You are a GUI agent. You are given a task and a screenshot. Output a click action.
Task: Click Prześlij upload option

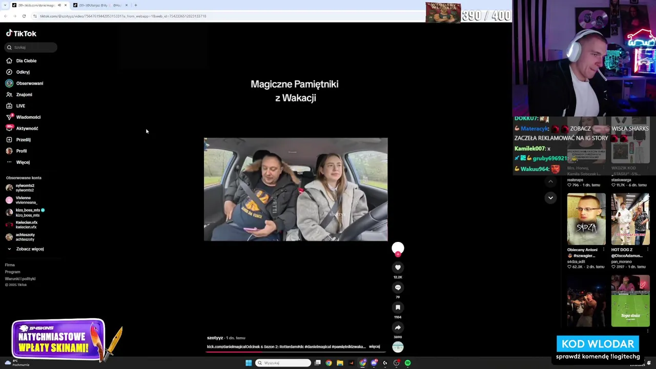point(18,139)
